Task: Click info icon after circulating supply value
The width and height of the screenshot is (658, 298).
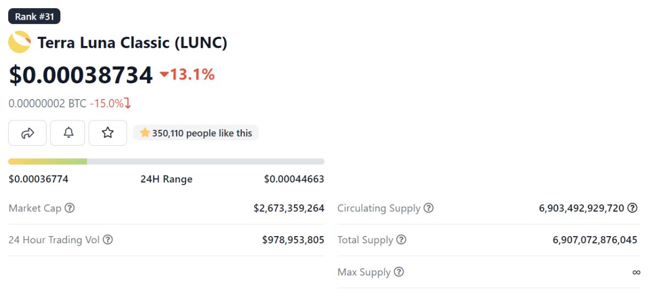Action: tap(632, 208)
